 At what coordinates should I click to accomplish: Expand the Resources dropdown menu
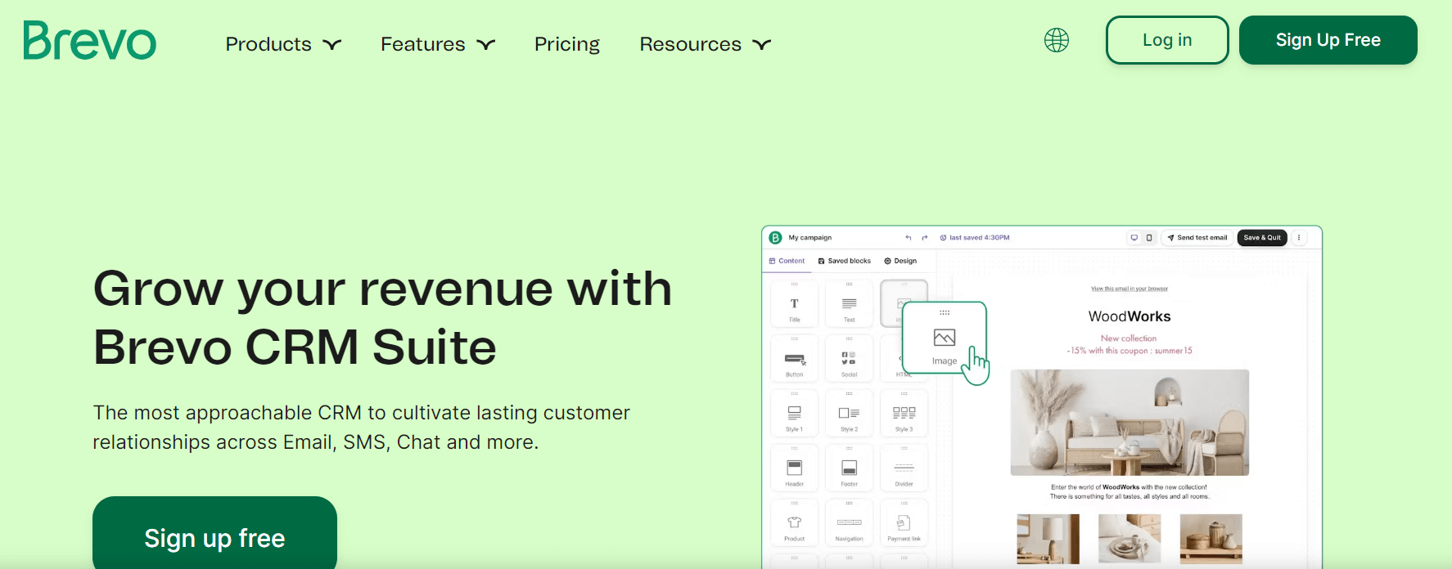point(706,44)
